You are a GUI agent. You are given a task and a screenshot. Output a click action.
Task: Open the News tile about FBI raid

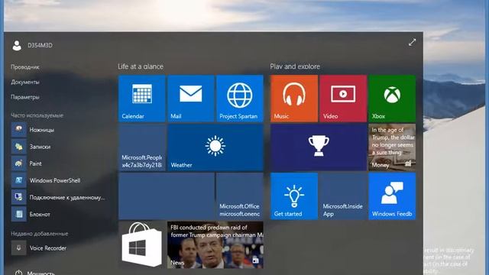(215, 245)
